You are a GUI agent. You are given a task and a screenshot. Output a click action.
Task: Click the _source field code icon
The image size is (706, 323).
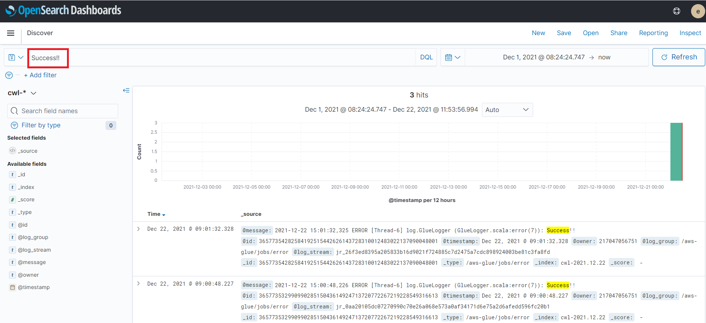[13, 151]
